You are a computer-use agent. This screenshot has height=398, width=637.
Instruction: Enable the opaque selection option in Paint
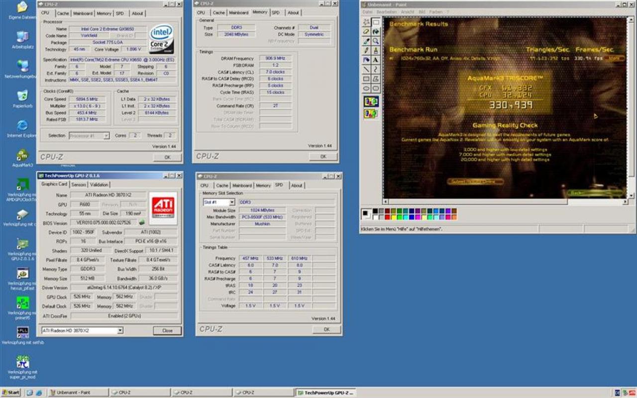(371, 101)
